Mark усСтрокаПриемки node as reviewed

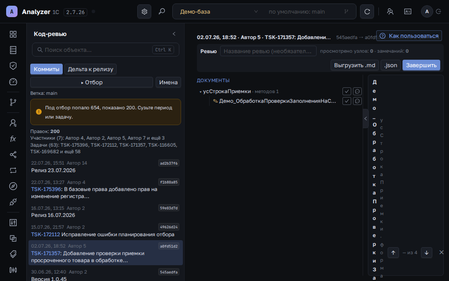tap(347, 91)
